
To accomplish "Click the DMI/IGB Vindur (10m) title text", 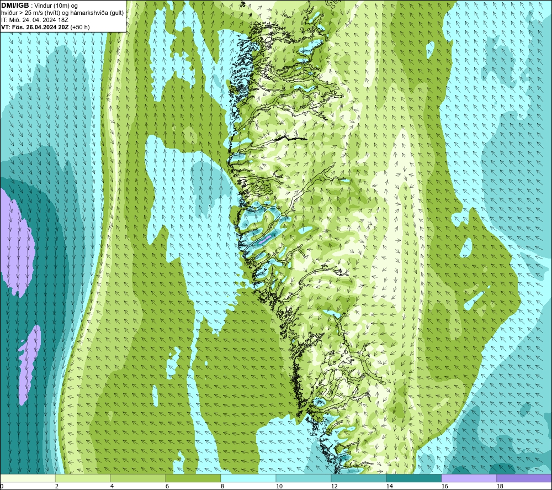I will (x=40, y=6).
